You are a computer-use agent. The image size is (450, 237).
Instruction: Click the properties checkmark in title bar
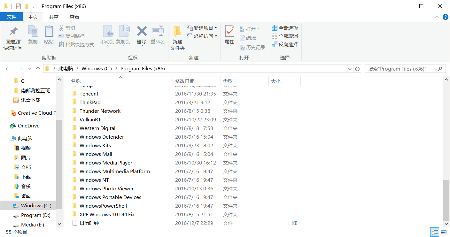[x=19, y=6]
